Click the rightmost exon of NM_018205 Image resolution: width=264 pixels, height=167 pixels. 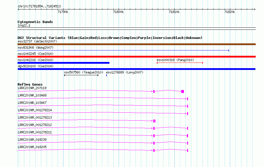coord(187,150)
